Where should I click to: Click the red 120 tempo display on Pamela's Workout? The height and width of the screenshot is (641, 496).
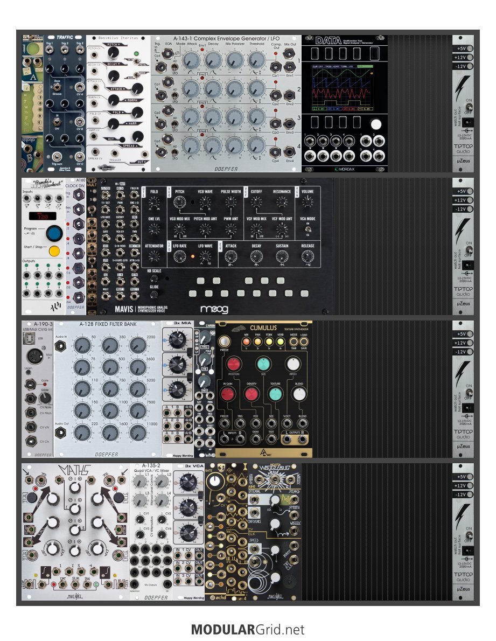pos(43,215)
